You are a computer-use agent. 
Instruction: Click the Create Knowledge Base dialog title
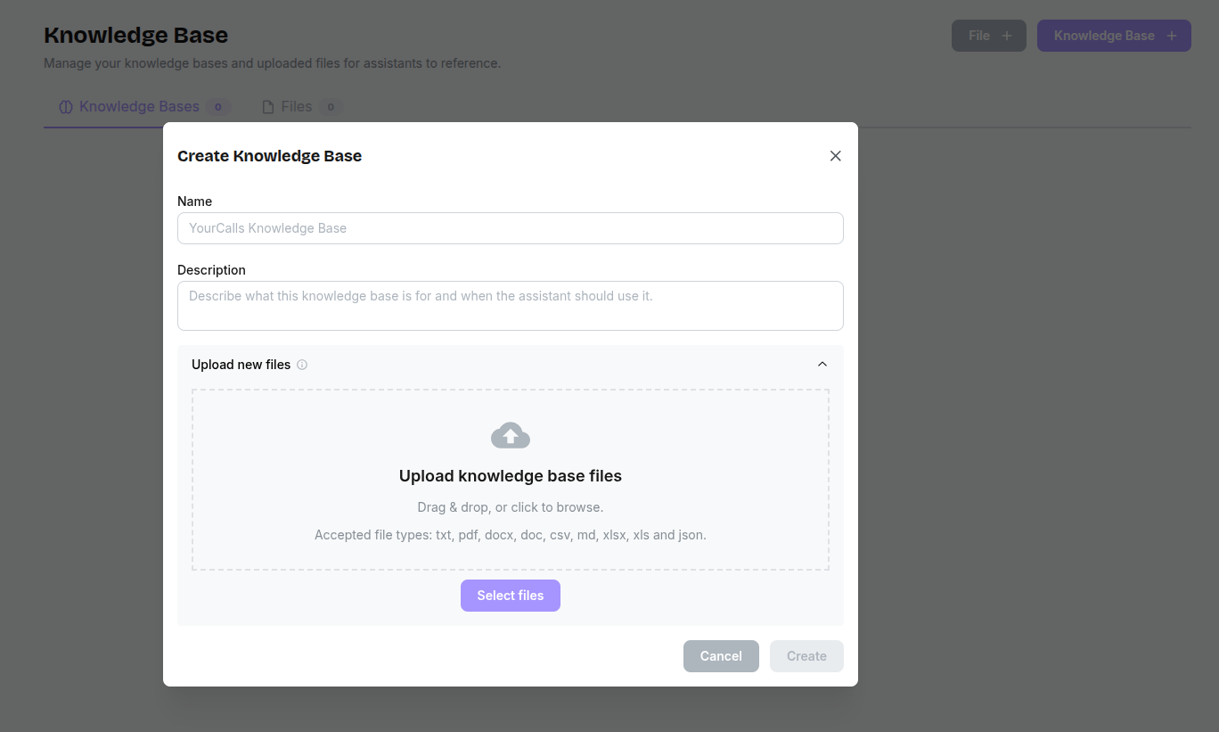pyautogui.click(x=269, y=156)
